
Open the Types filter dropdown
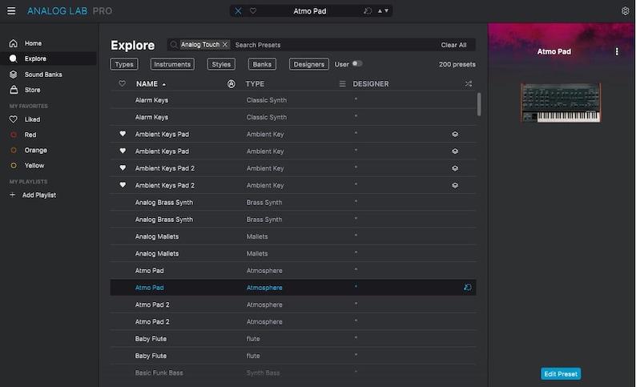click(x=124, y=64)
